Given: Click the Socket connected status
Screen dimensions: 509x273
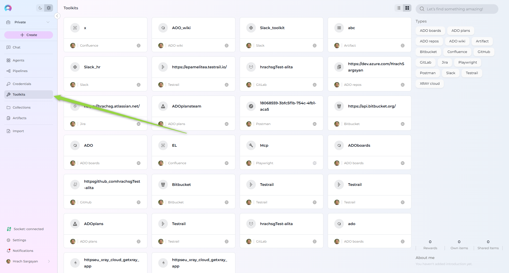Looking at the screenshot, I should tap(25, 229).
